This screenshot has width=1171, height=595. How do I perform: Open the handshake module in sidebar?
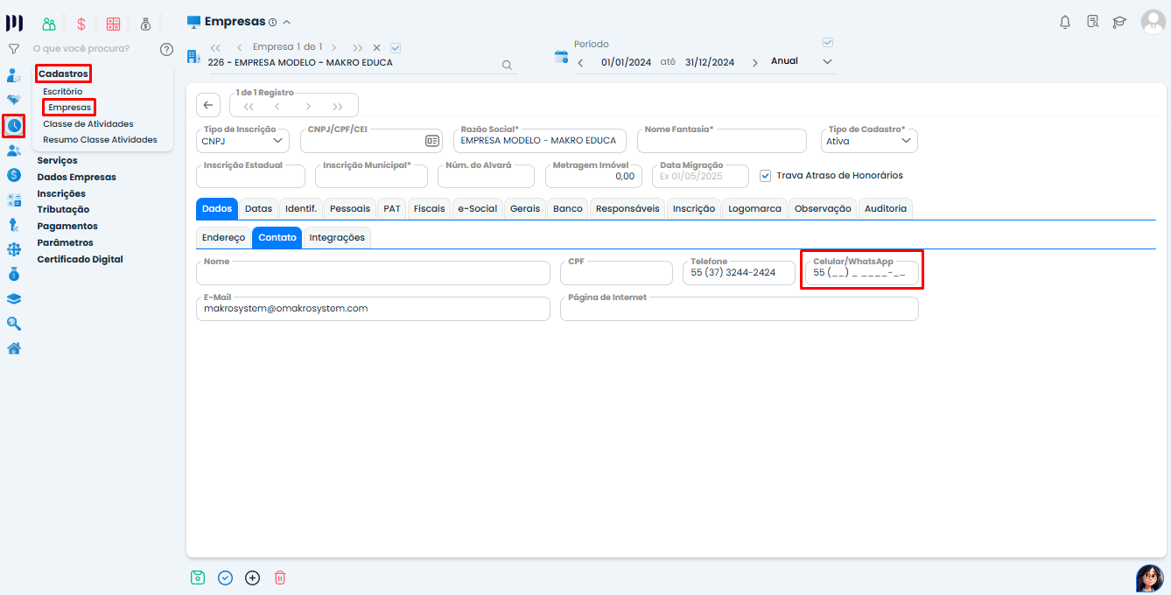coord(14,100)
